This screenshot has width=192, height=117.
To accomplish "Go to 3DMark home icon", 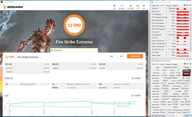I will pos(114,6).
